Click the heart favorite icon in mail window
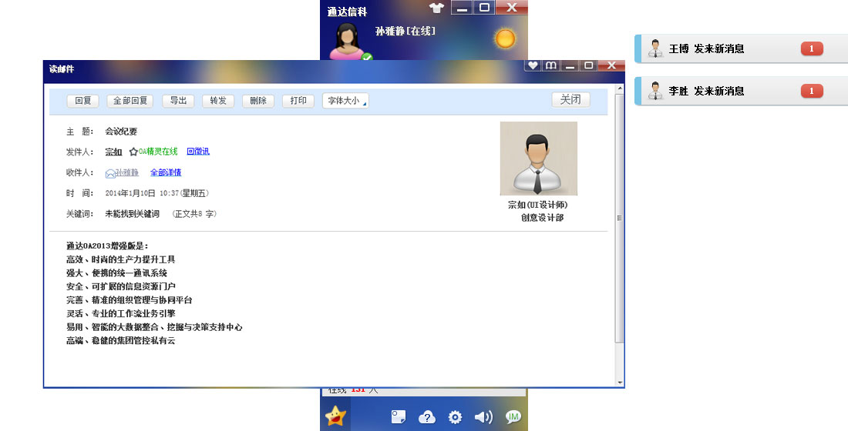848x431 pixels. (532, 66)
